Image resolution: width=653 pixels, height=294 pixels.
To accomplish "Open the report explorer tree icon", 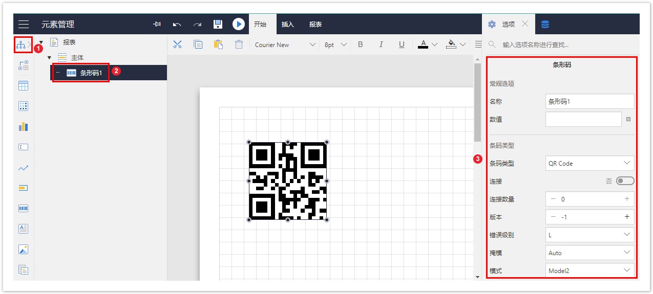I will pos(20,45).
